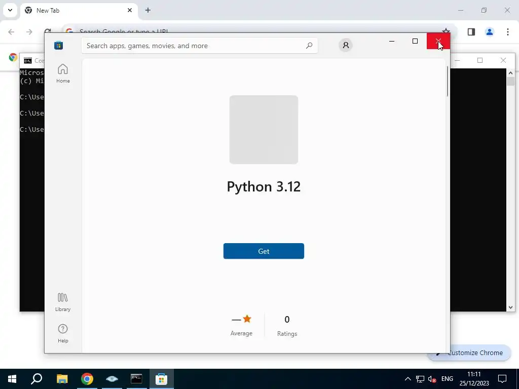Close the New Tab Chrome tab

130,10
